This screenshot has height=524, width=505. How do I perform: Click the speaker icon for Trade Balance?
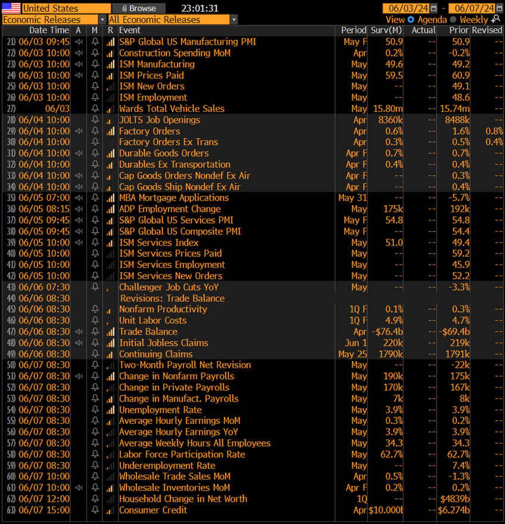click(79, 332)
